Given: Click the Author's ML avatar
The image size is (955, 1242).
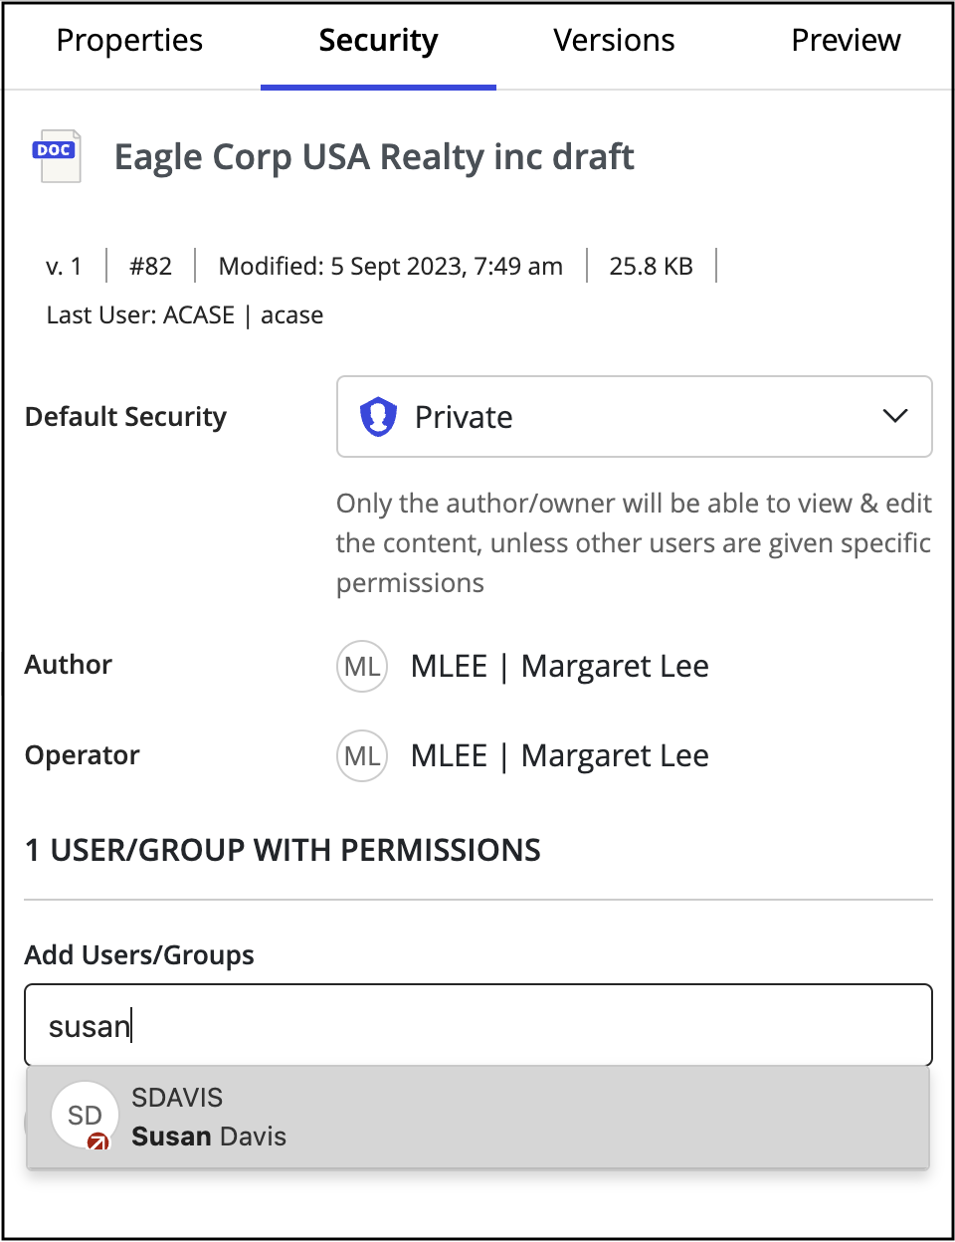Looking at the screenshot, I should coord(361,666).
